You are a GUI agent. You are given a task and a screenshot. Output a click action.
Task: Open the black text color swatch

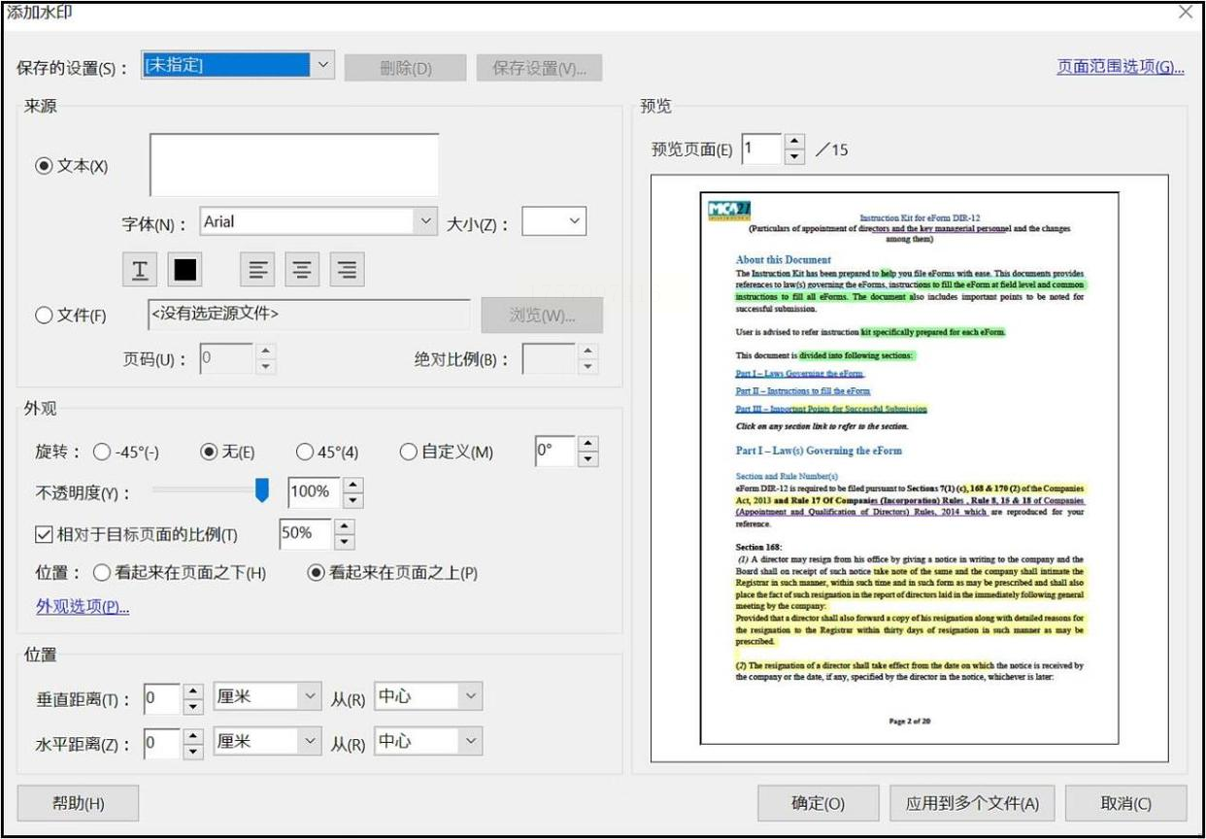click(x=184, y=270)
